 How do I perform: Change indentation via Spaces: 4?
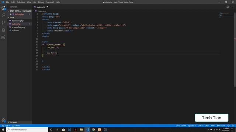(x=192, y=125)
